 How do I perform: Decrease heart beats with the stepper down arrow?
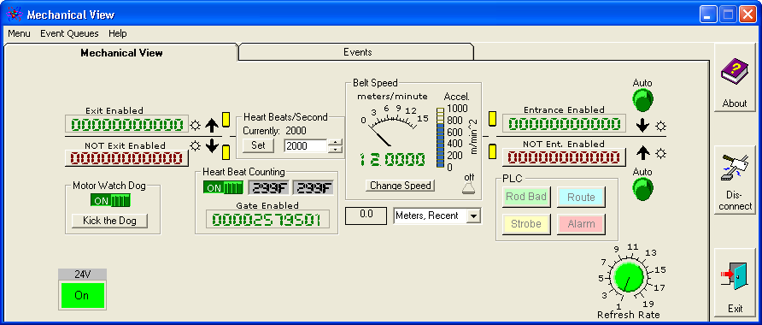(x=335, y=150)
